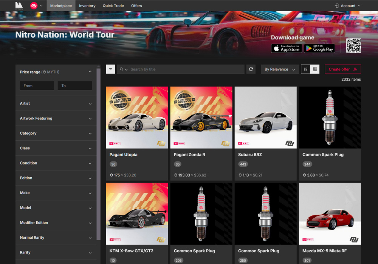Click the 2332 items count
This screenshot has width=378, height=264.
351,79
